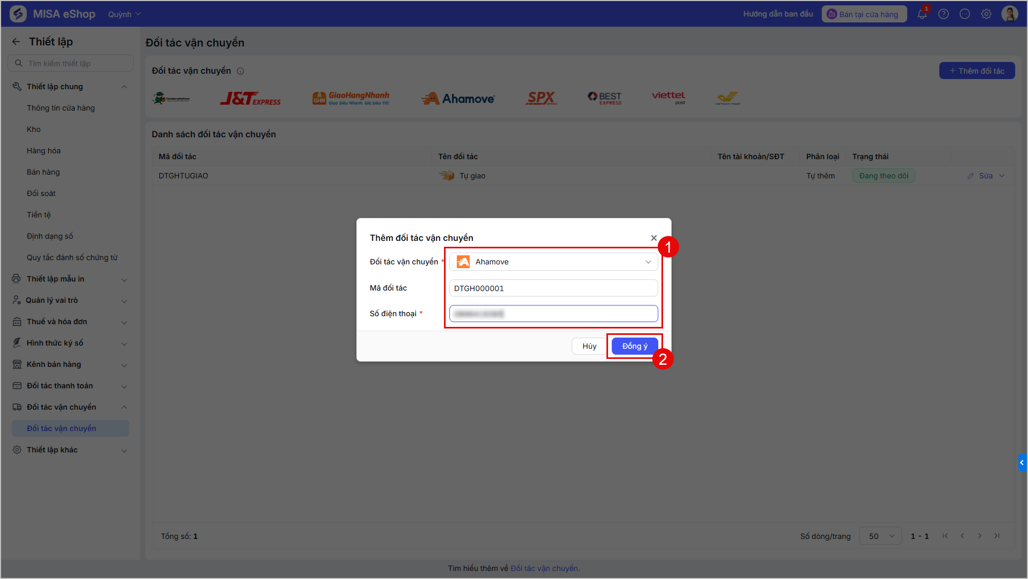Click the Đồng ý button

point(635,346)
